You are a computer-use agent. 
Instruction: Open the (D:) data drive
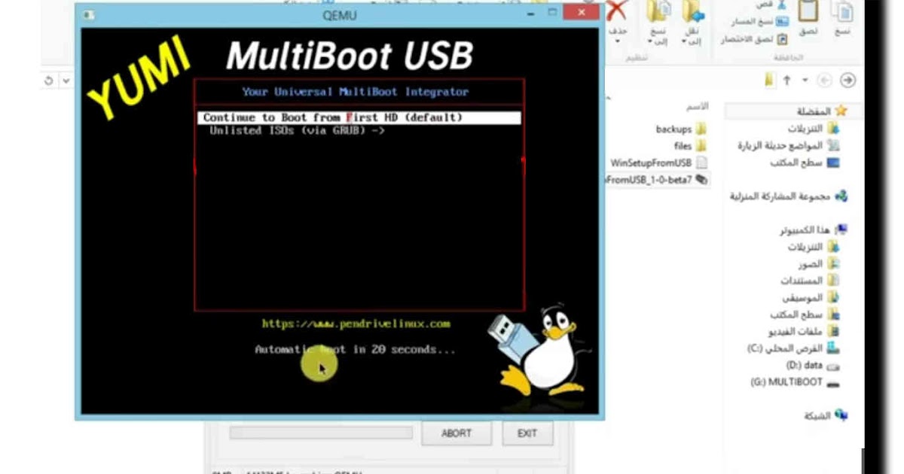(x=813, y=365)
